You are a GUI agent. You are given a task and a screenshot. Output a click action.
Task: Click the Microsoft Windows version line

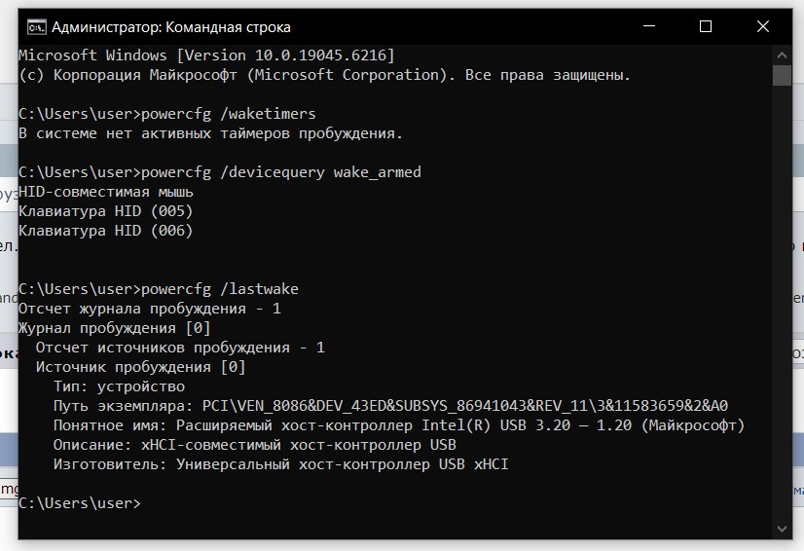tap(206, 55)
